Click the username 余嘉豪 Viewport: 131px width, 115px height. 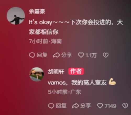pos(37,11)
